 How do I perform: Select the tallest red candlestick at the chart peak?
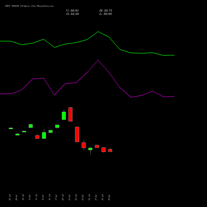tap(70, 114)
